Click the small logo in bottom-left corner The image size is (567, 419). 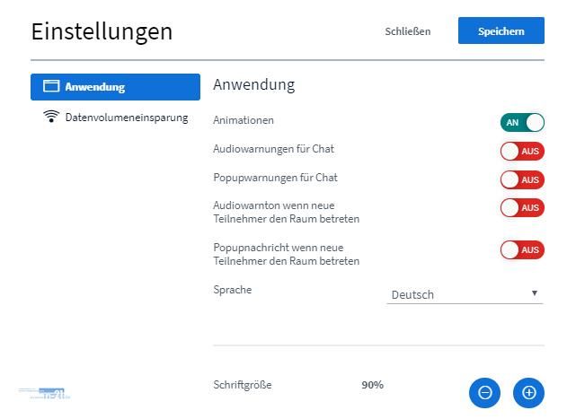tap(45, 392)
